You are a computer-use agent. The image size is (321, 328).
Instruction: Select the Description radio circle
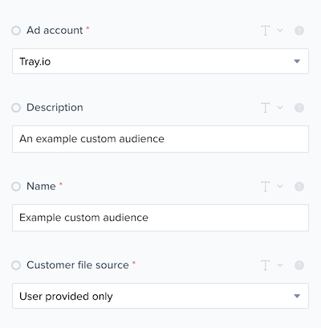coord(16,108)
